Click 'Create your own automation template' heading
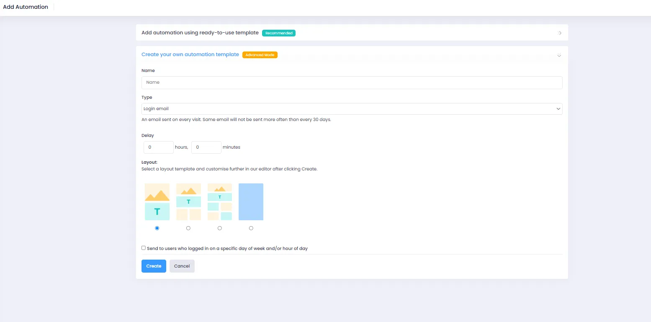This screenshot has height=322, width=651. pyautogui.click(x=190, y=54)
